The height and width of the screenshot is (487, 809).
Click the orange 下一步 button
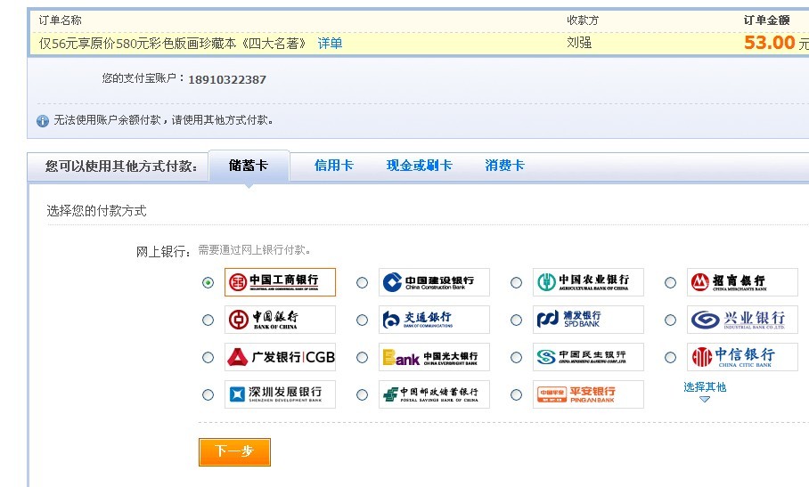point(234,452)
